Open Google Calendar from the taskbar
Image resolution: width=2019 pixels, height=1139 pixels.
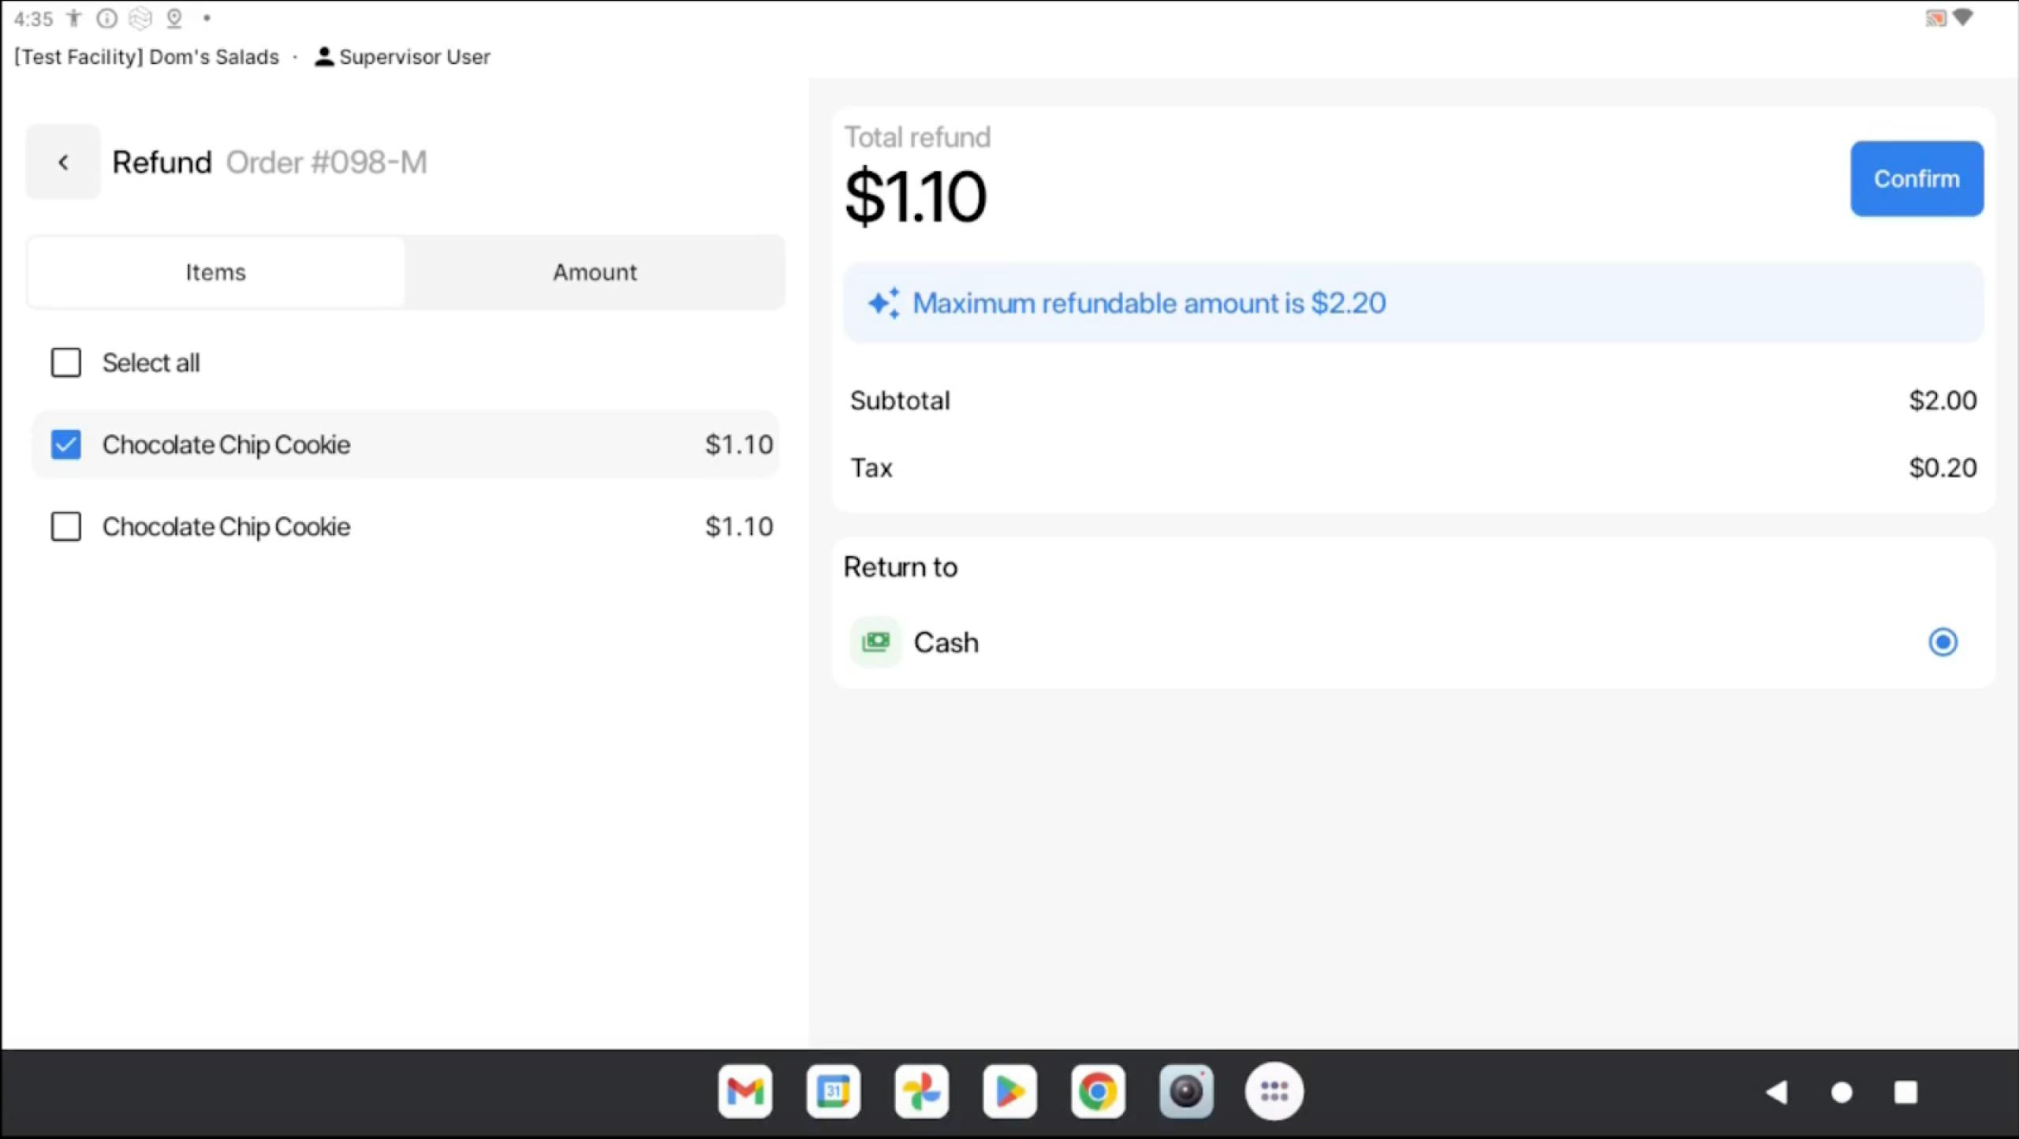[833, 1092]
